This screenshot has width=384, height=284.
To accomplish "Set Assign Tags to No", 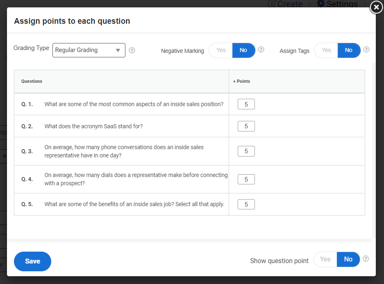I will 349,50.
